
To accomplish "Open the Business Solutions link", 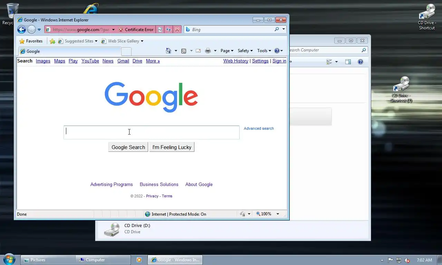I will [x=159, y=185].
